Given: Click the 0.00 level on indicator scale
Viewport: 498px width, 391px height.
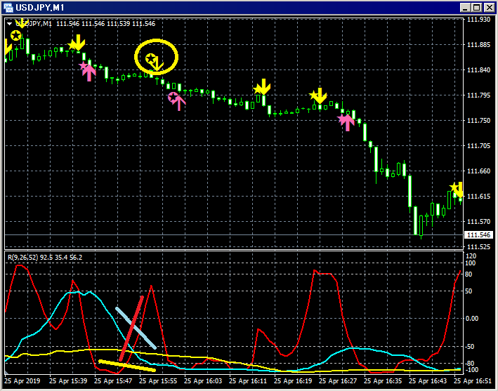Looking at the screenshot, I should pos(472,318).
